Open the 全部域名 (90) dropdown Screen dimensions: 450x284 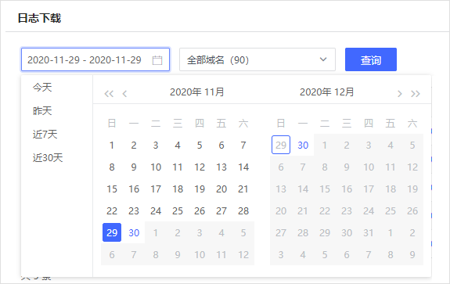click(x=257, y=59)
